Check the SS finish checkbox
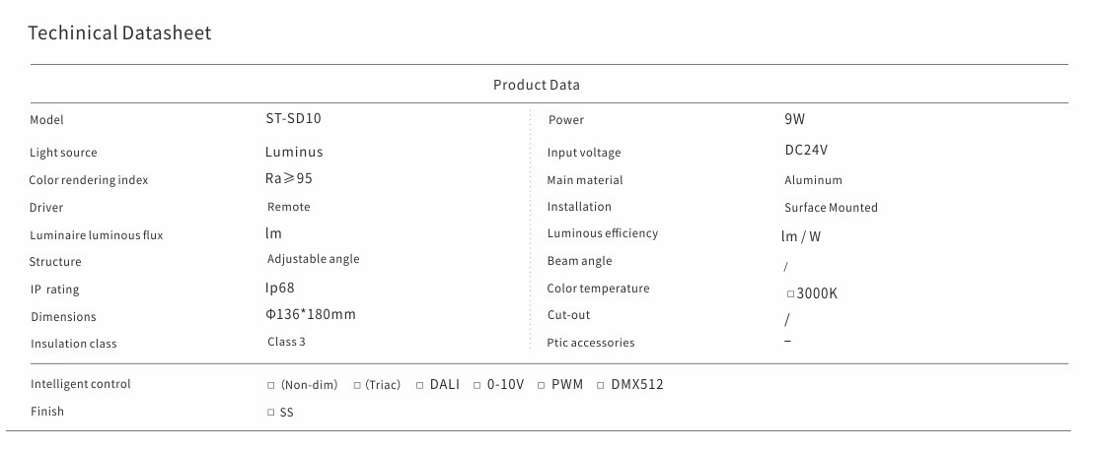The image size is (1099, 450). pos(271,413)
